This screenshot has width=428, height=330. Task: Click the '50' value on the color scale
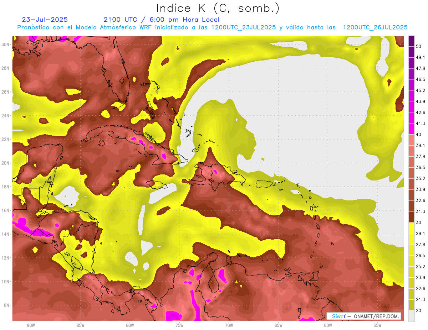point(419,46)
